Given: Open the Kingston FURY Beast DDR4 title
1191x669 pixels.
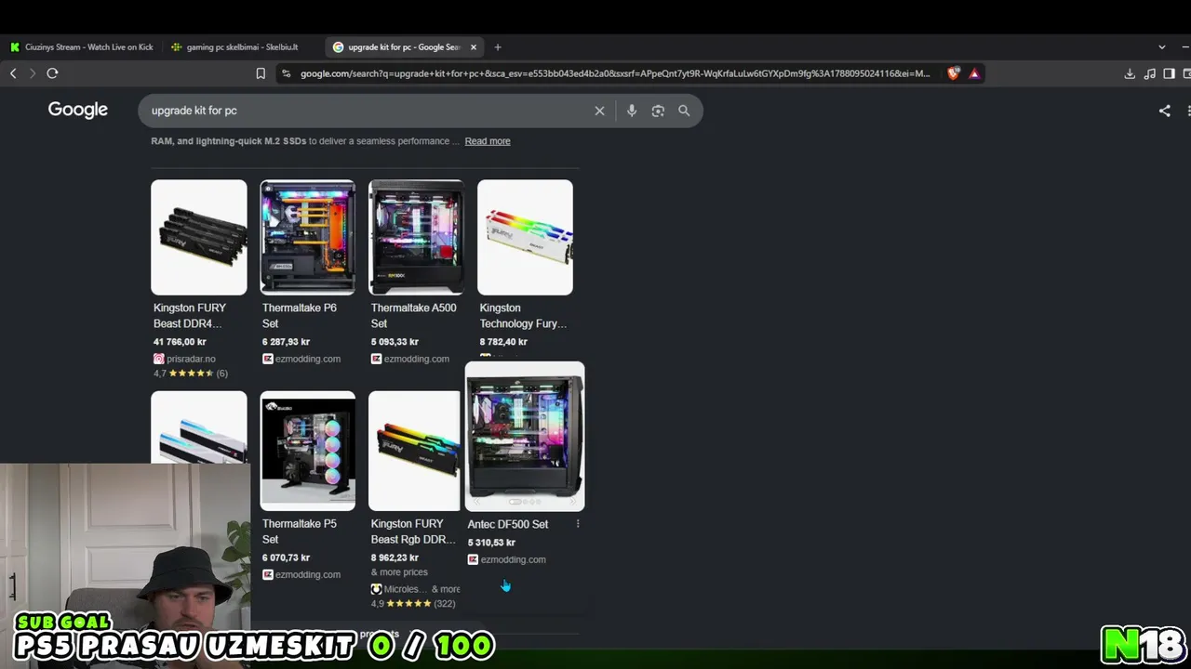Looking at the screenshot, I should tap(190, 316).
